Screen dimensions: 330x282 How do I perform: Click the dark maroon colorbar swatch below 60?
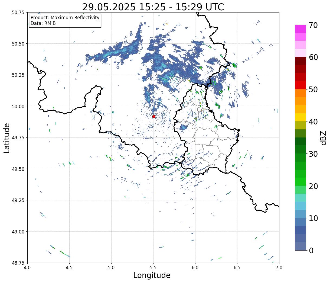point(300,61)
